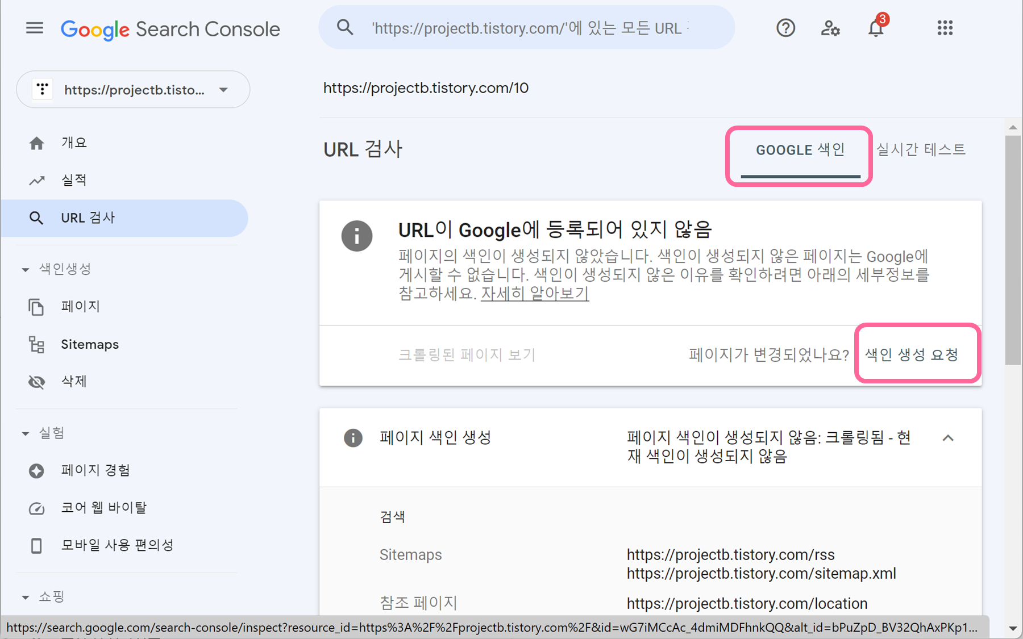1023x639 pixels.
Task: Click the sitemap tree icon
Action: [36, 344]
